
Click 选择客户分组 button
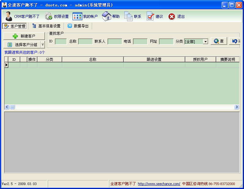coord(22,45)
